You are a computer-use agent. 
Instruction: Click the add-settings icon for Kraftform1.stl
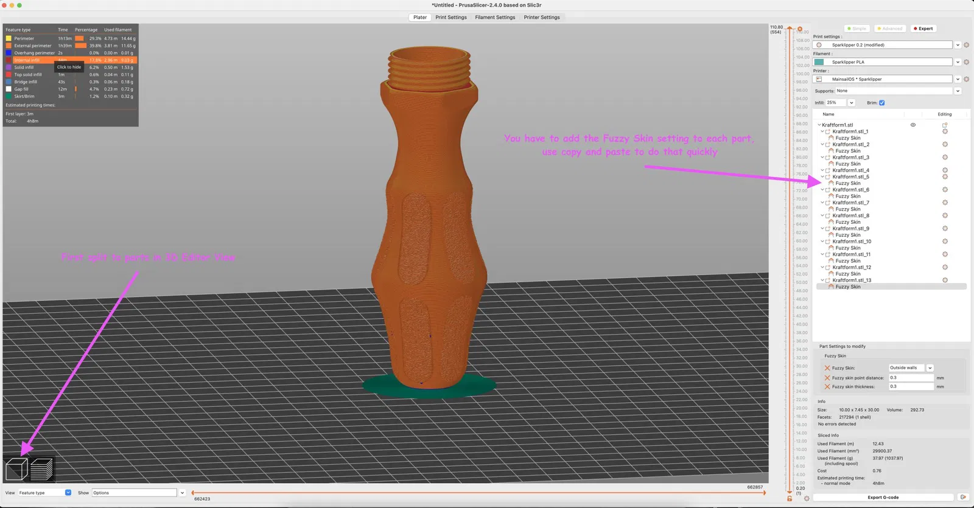pyautogui.click(x=945, y=125)
